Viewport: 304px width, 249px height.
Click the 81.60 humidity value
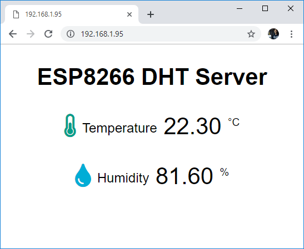185,176
